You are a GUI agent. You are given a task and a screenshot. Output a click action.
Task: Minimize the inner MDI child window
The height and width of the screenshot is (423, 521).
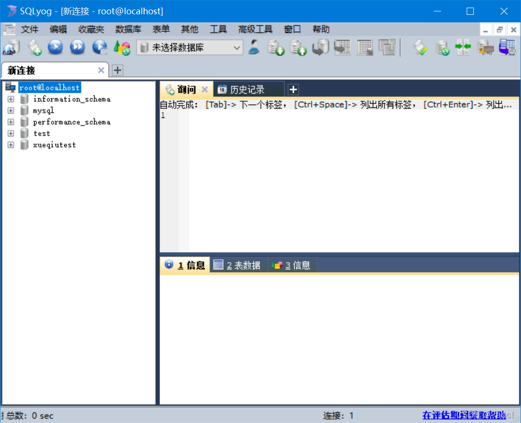point(485,30)
